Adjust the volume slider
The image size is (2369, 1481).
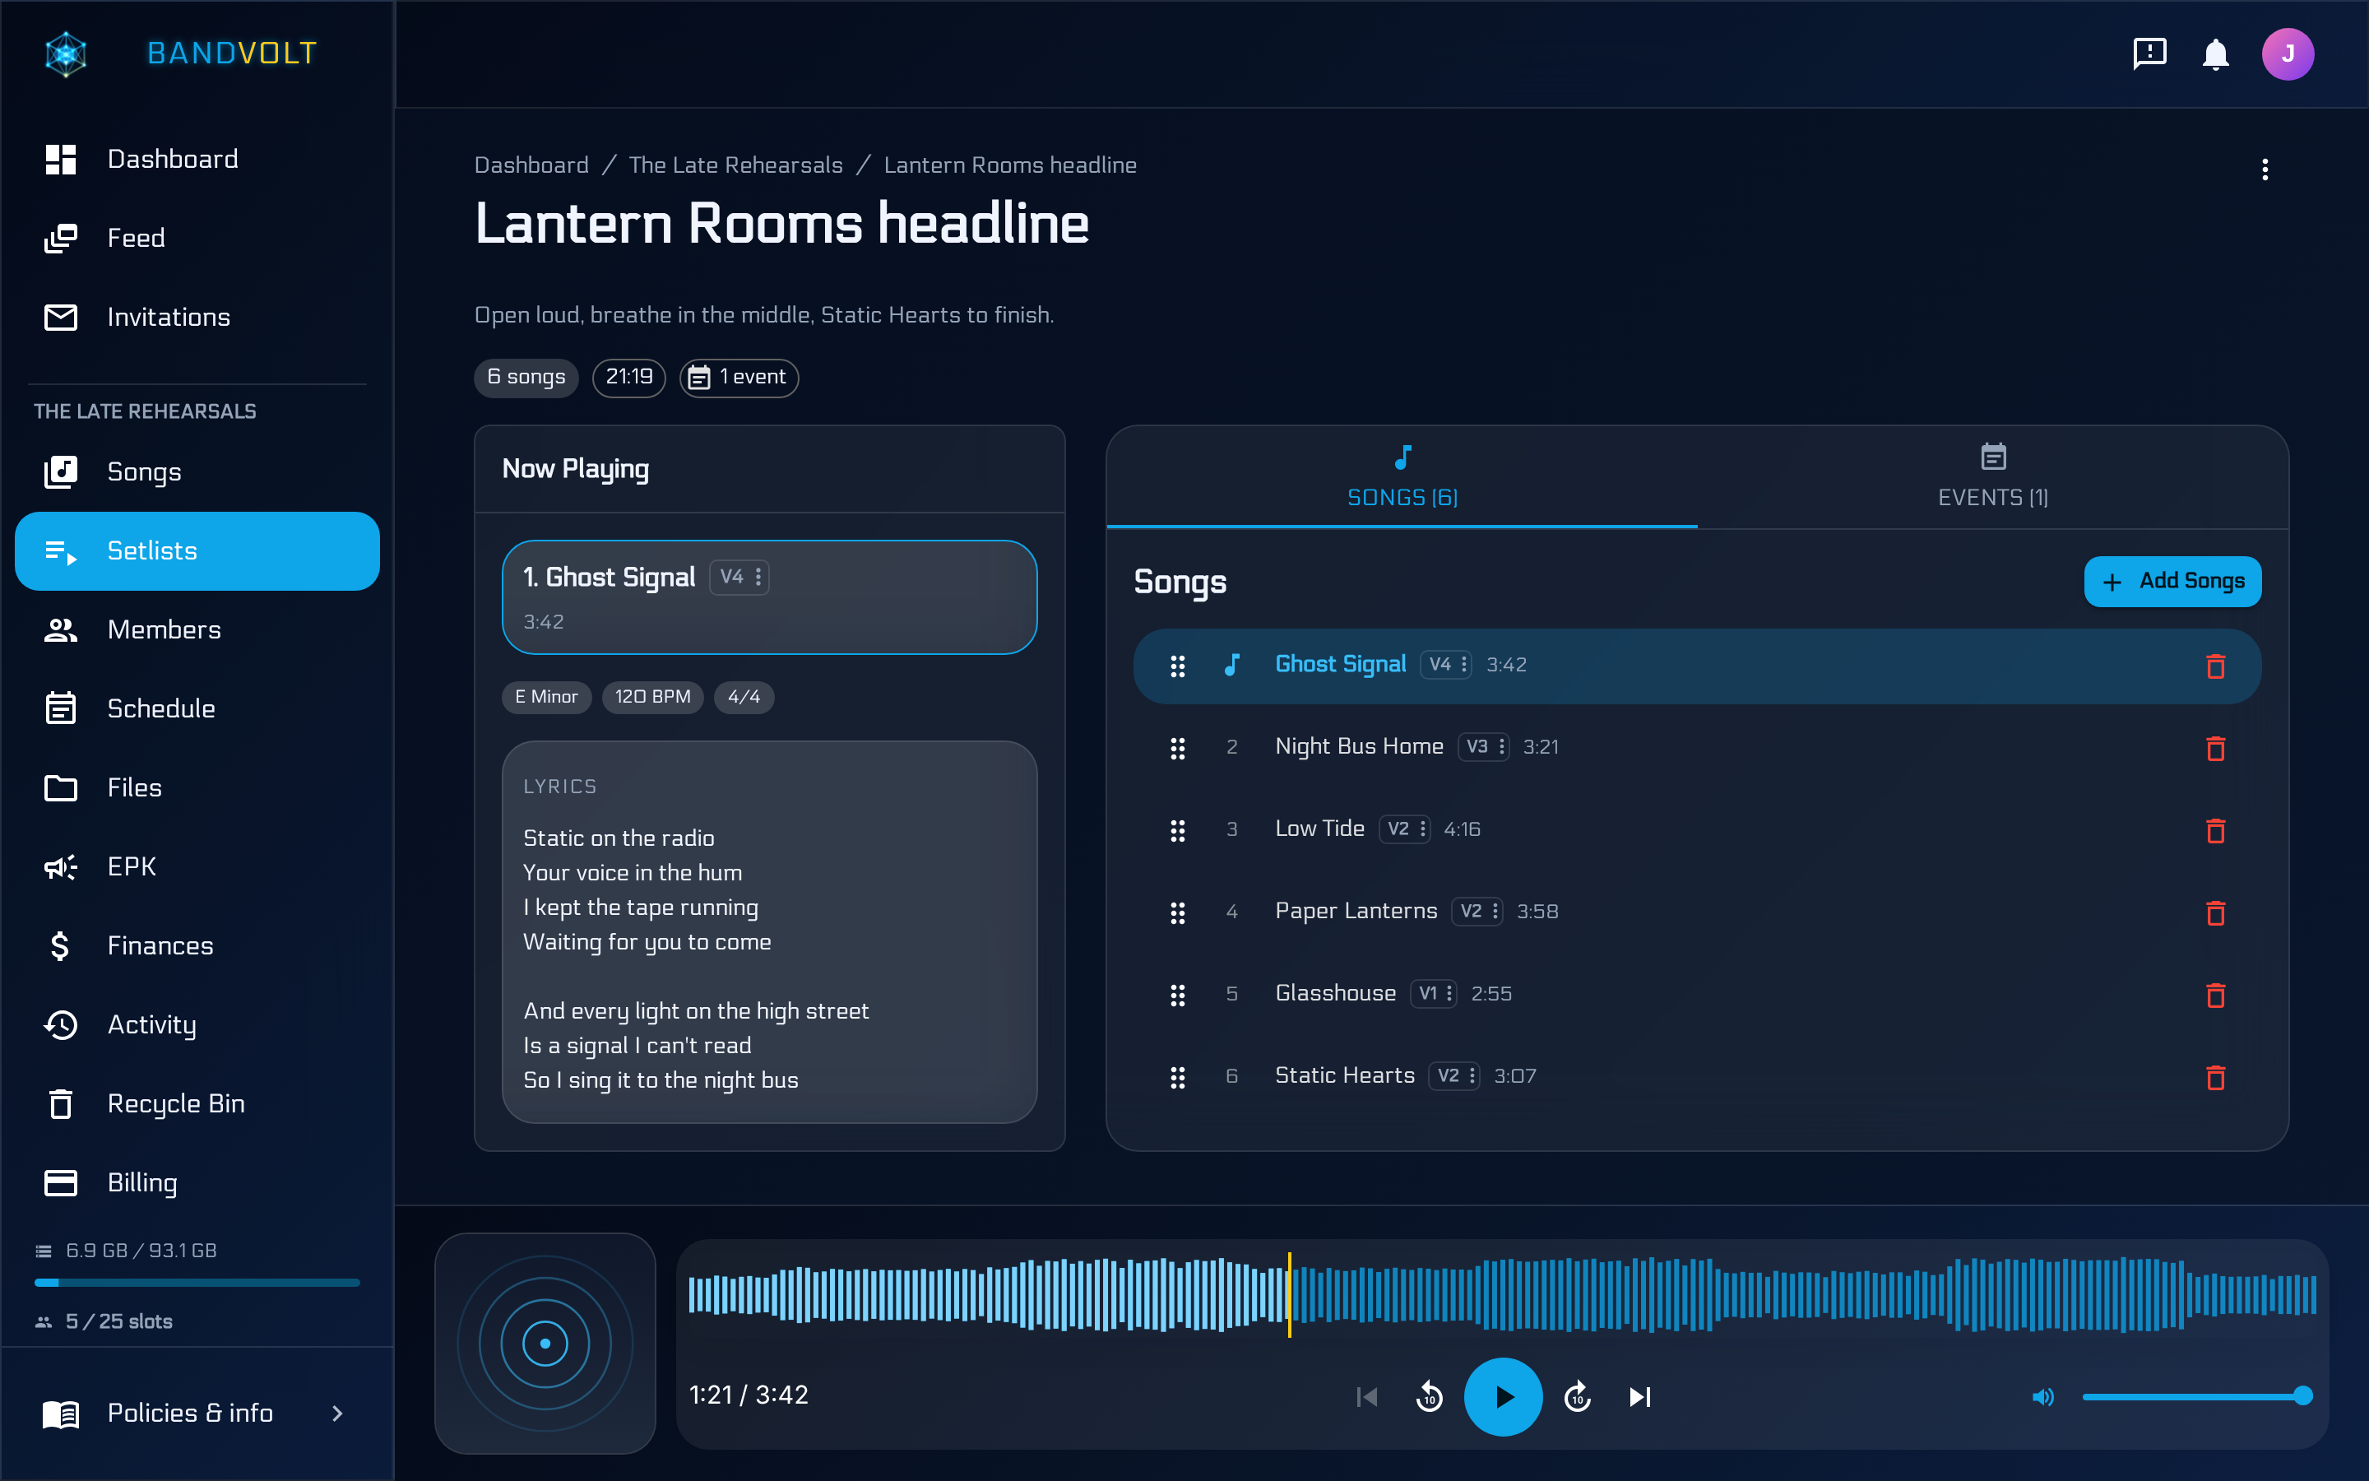[2197, 1397]
